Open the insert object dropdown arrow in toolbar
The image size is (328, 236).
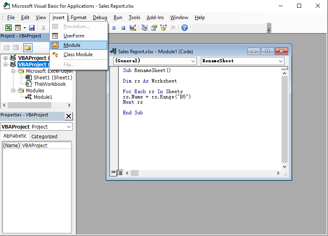click(x=24, y=28)
